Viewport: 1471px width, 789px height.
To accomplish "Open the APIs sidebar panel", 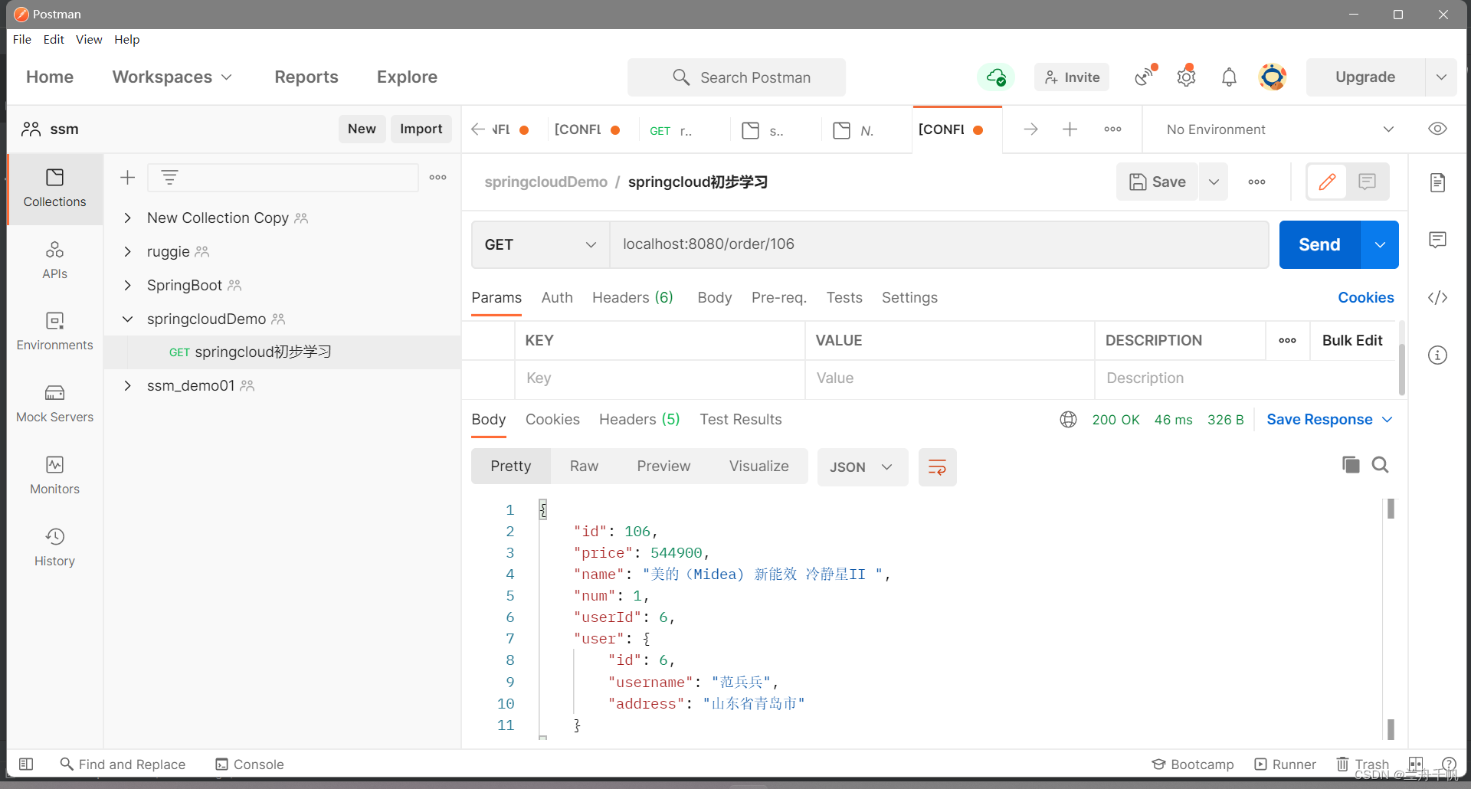I will [54, 260].
